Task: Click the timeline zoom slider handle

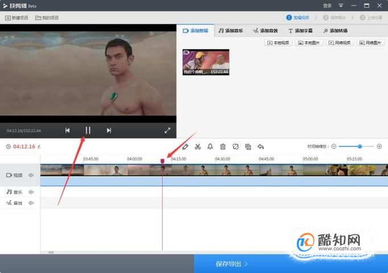Action: (360, 146)
